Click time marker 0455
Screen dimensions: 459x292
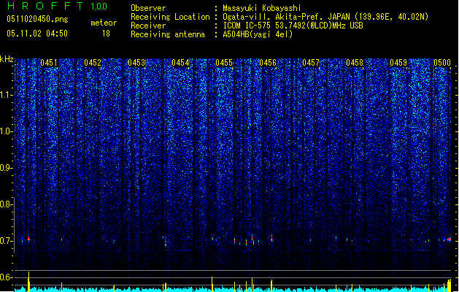point(224,63)
